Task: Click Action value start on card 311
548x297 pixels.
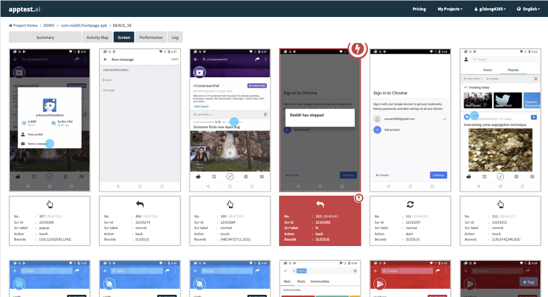Action: click(x=409, y=233)
